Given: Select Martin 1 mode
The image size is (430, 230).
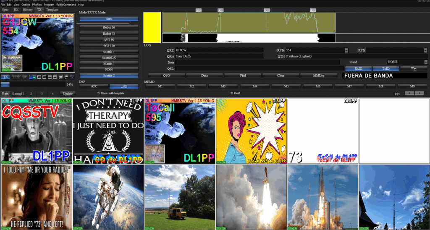Looking at the screenshot, I should pos(109,63).
